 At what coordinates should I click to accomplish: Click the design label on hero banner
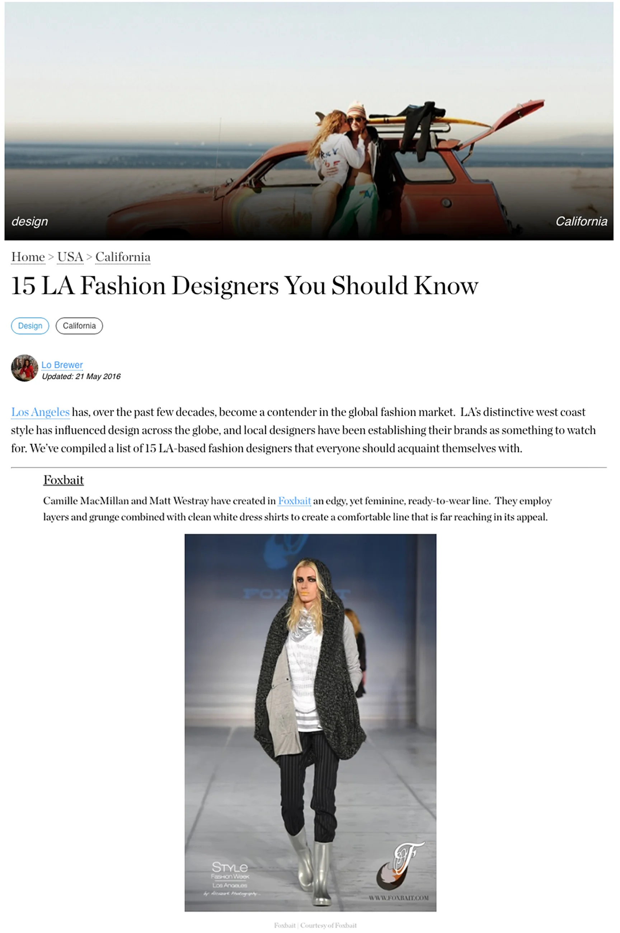[x=30, y=221]
